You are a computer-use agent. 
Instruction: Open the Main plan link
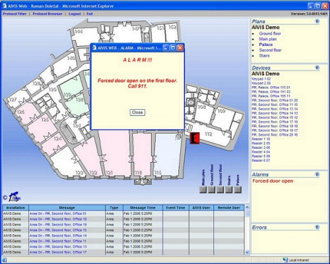click(268, 39)
